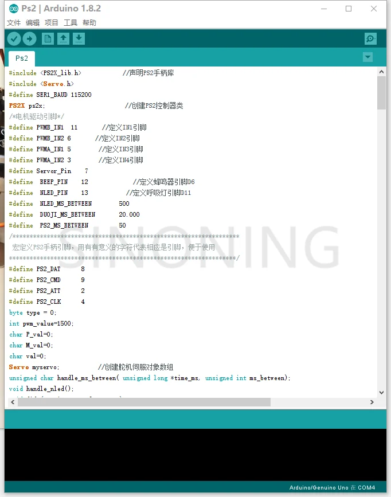Click the 'char P_val=0;' line

[31, 334]
